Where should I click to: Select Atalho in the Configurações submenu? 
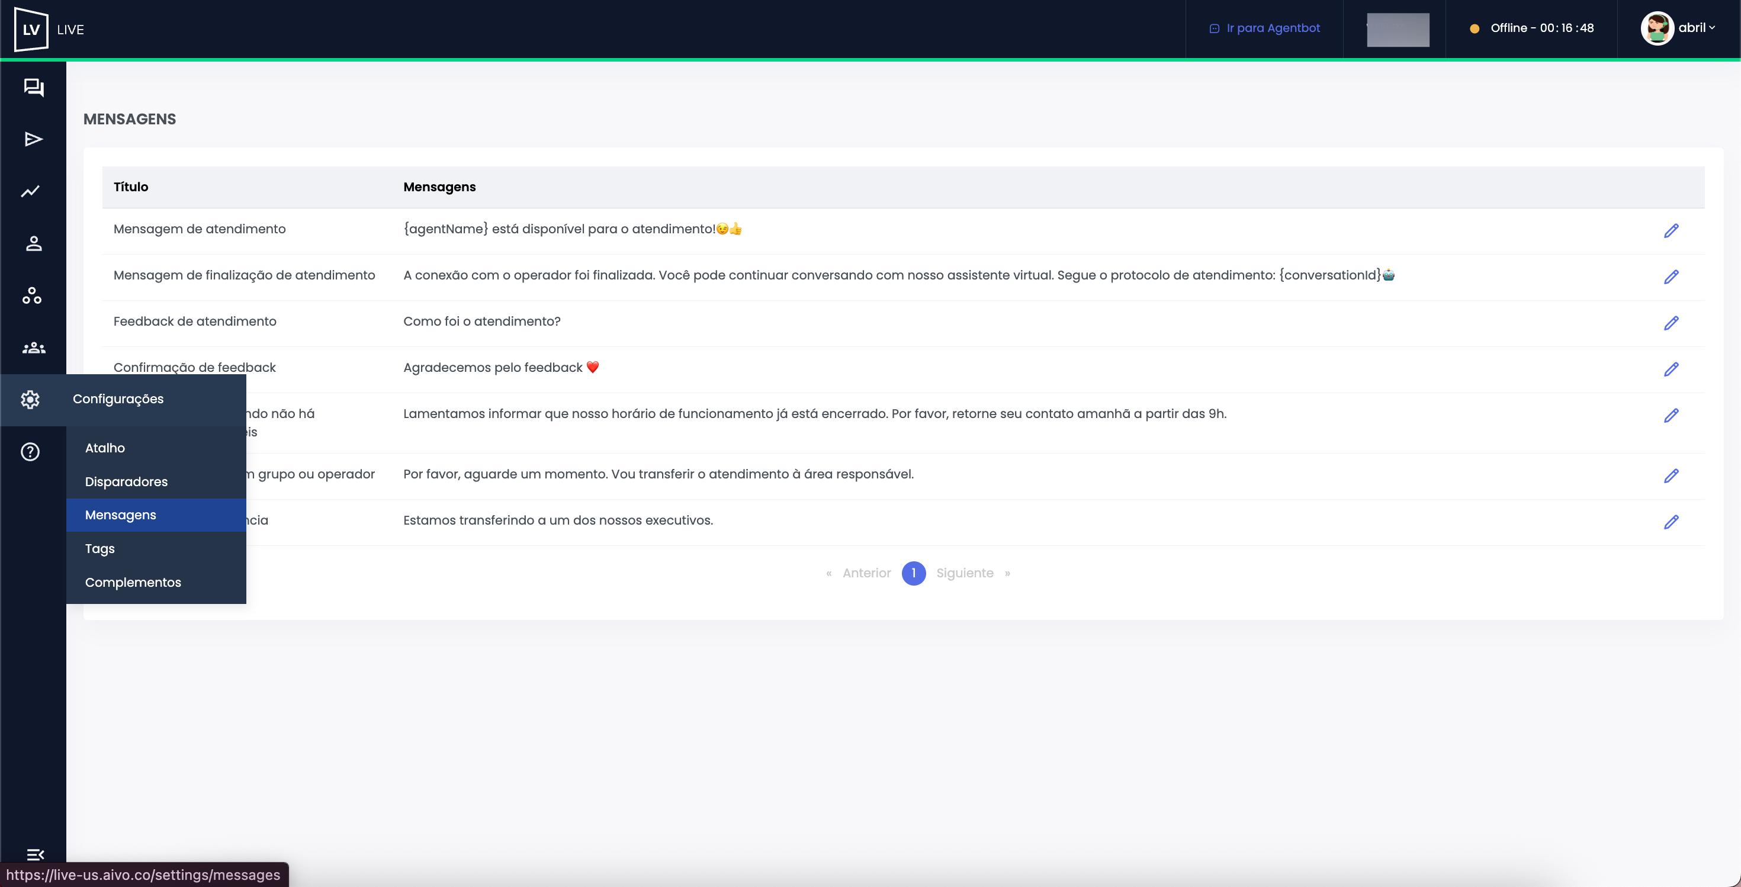105,448
